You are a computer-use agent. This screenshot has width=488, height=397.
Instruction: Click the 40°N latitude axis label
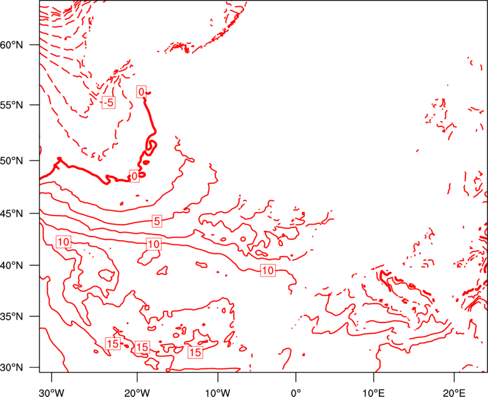tap(12, 266)
